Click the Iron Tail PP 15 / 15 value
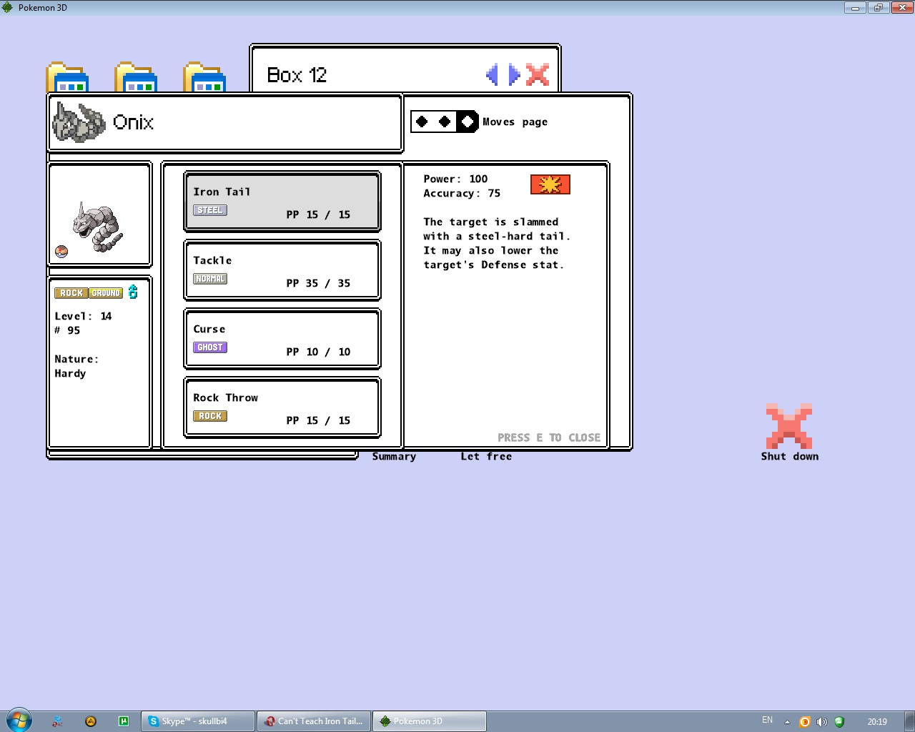 pyautogui.click(x=318, y=214)
